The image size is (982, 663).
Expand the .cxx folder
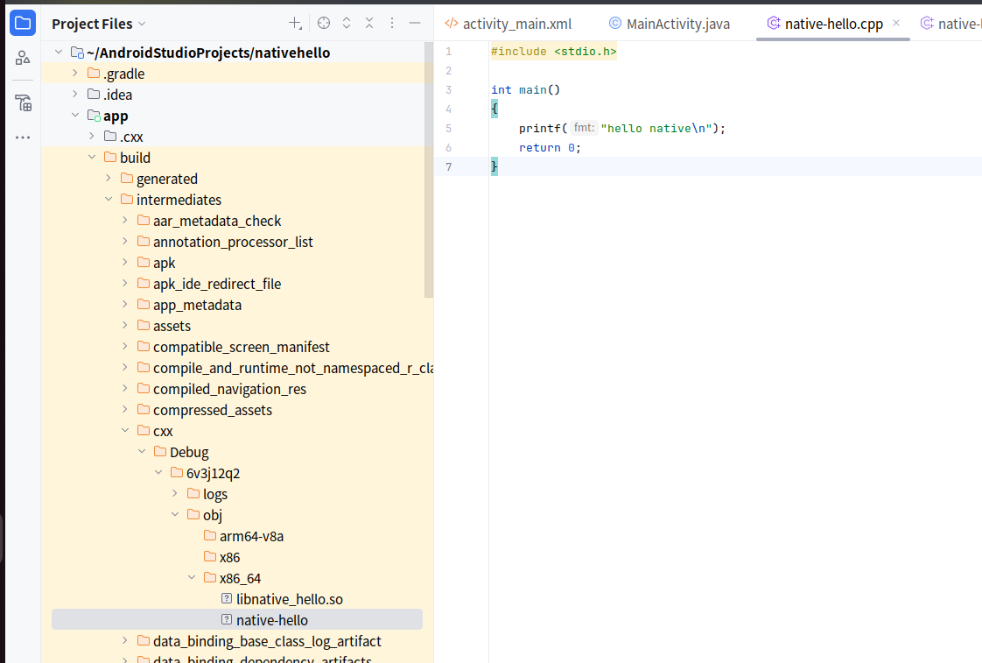pyautogui.click(x=92, y=136)
